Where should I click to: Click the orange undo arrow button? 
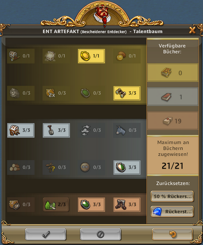tap(172, 234)
